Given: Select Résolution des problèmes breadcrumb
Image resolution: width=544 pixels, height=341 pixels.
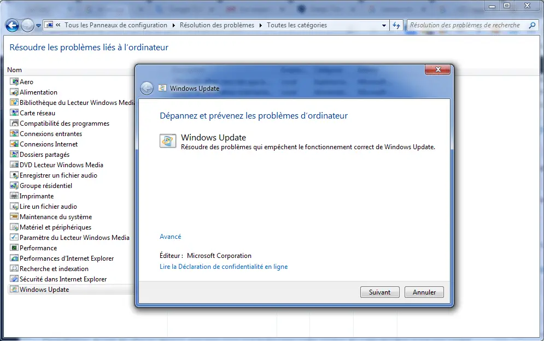Looking at the screenshot, I should pyautogui.click(x=217, y=25).
